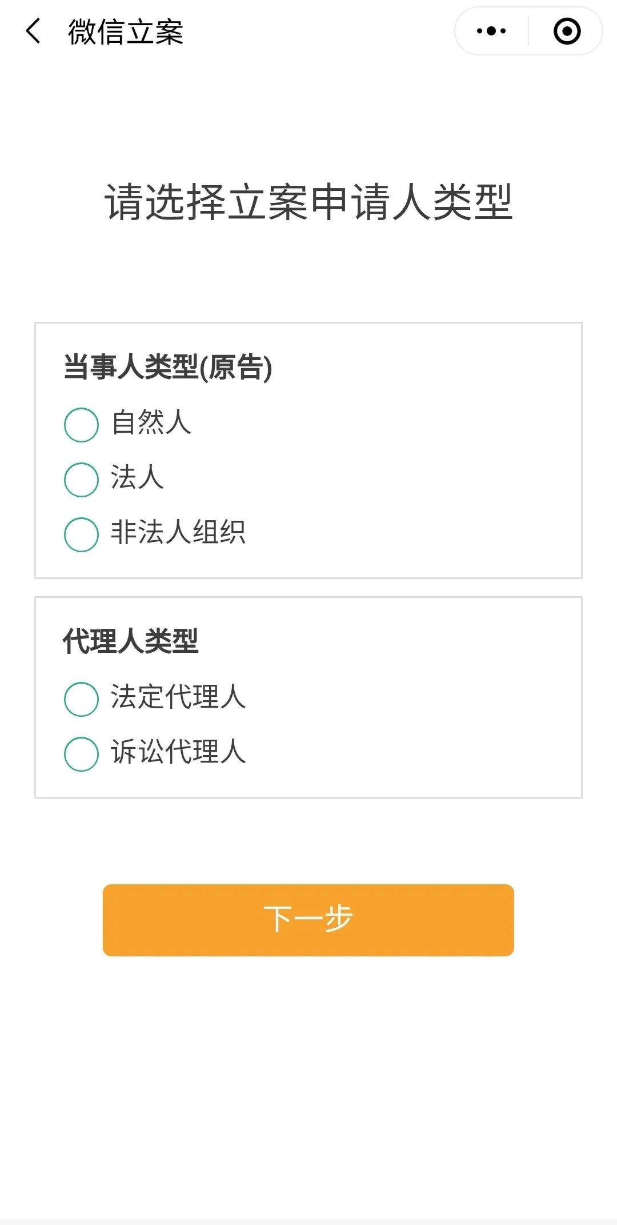This screenshot has width=617, height=1225.
Task: Close the mini program via circle icon
Action: pos(567,31)
